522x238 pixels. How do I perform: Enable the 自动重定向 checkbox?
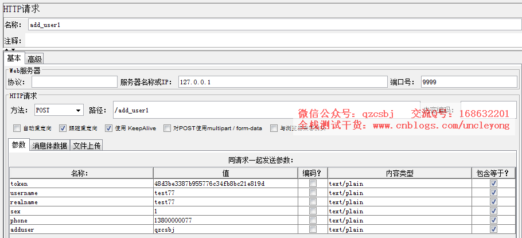click(17, 128)
